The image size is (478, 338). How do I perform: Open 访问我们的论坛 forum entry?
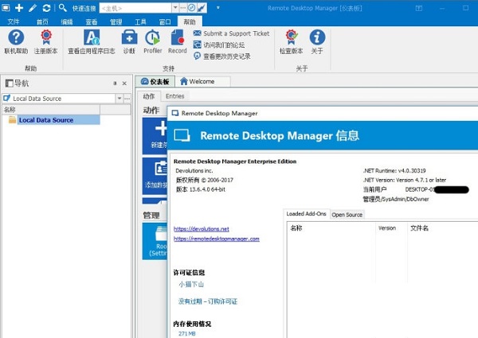tap(219, 45)
